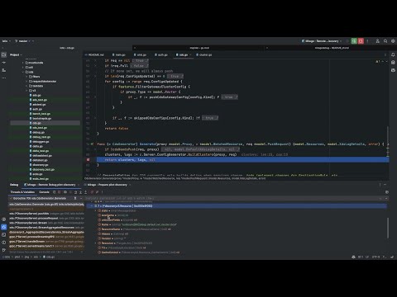Open the goroutine selector dropdown
Image resolution: width=397 pixels, height=297 pixels.
(x=81, y=198)
